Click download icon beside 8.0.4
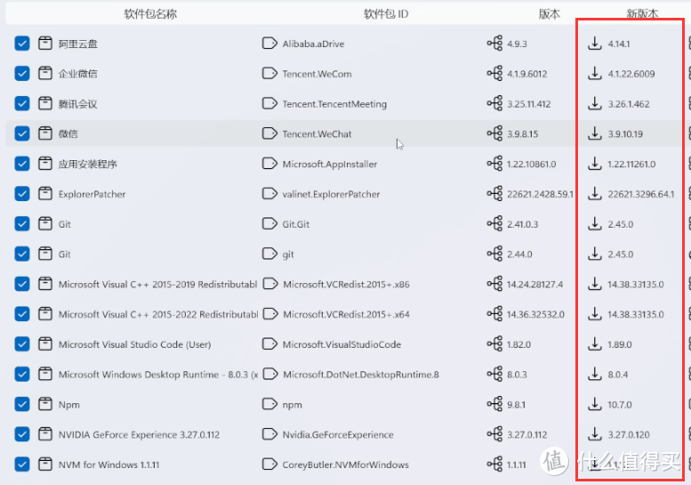The height and width of the screenshot is (485, 691). click(595, 374)
